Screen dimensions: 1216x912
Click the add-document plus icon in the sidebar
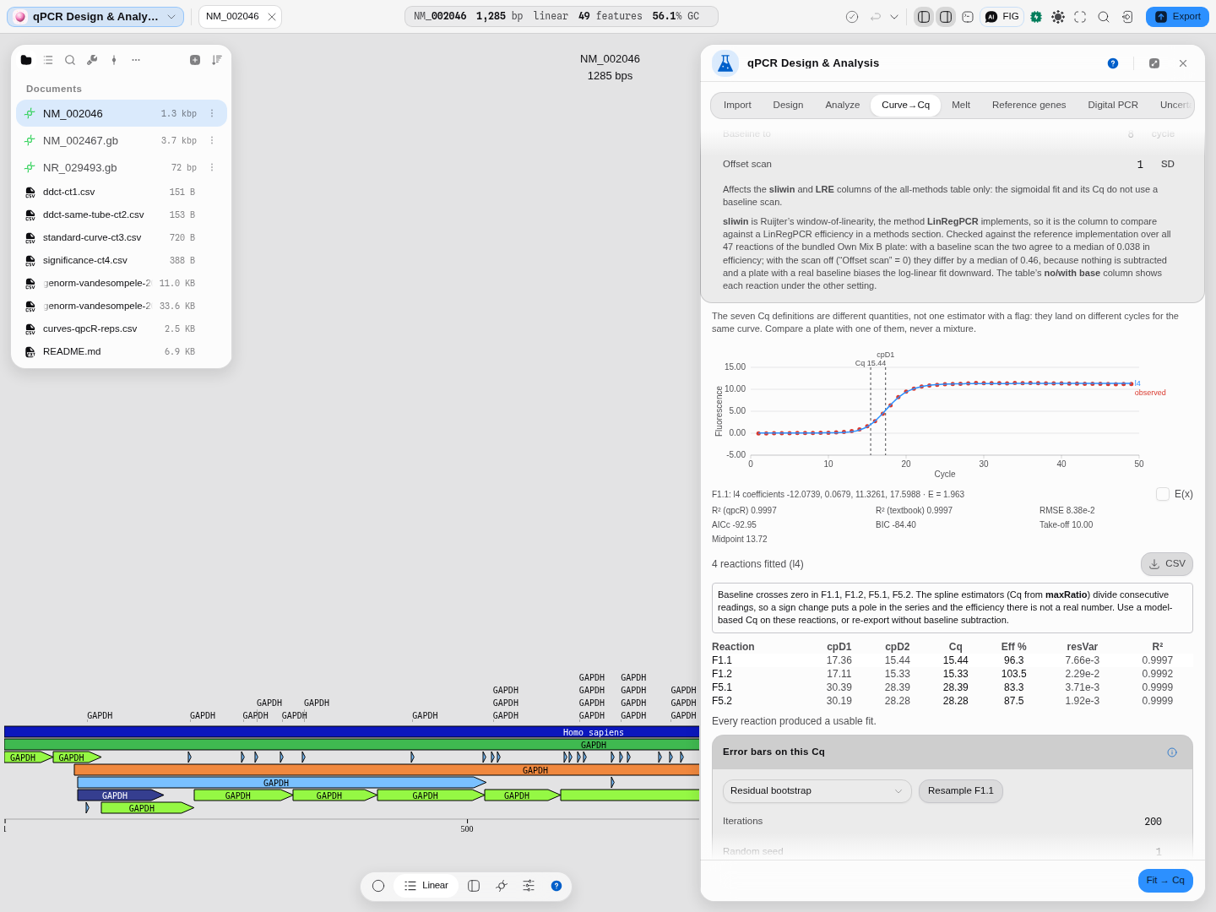point(195,60)
